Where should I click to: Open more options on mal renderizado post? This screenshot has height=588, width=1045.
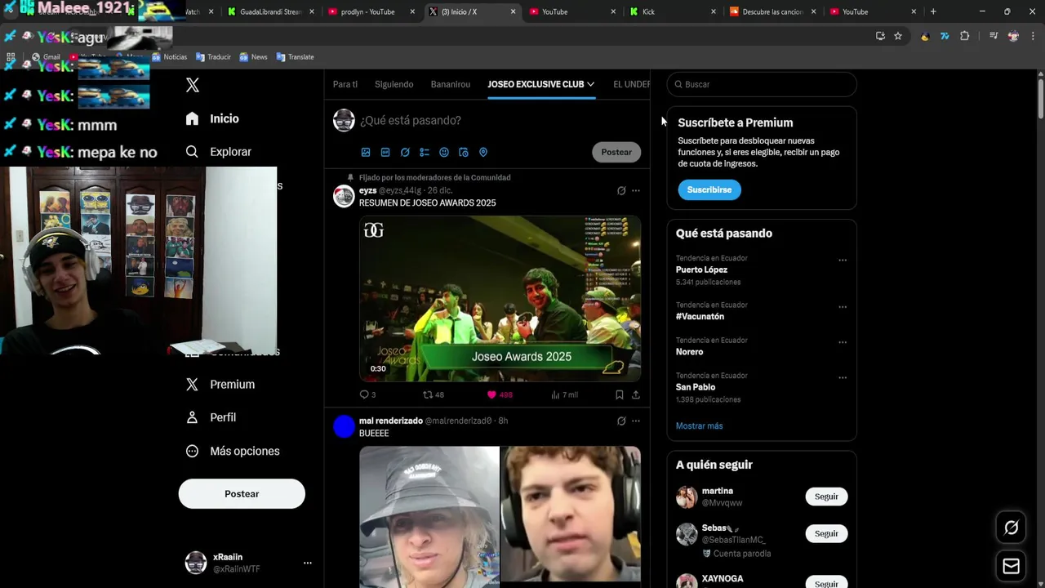tap(636, 421)
